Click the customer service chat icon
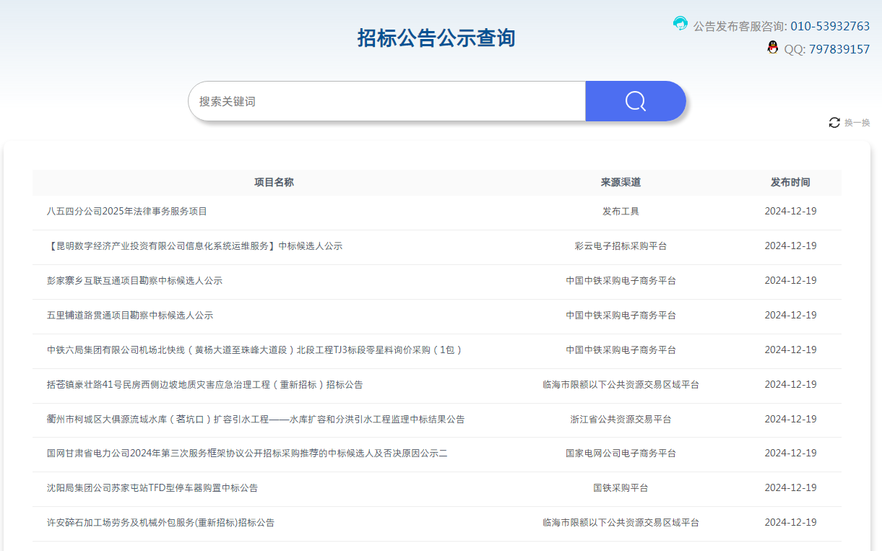The width and height of the screenshot is (882, 551). point(680,24)
